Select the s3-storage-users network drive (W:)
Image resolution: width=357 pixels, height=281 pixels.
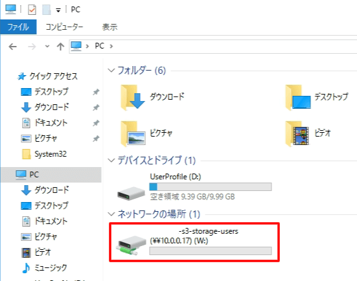(x=194, y=242)
